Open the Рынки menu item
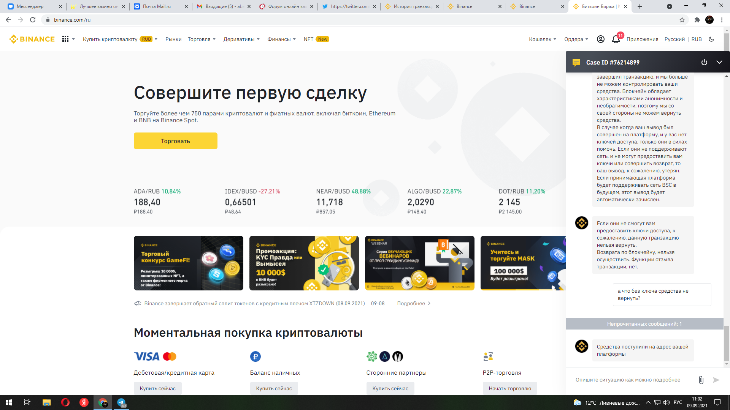Image resolution: width=730 pixels, height=410 pixels. tap(173, 39)
